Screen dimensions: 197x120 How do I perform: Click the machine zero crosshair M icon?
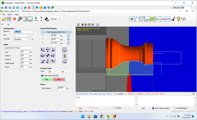[46, 19]
